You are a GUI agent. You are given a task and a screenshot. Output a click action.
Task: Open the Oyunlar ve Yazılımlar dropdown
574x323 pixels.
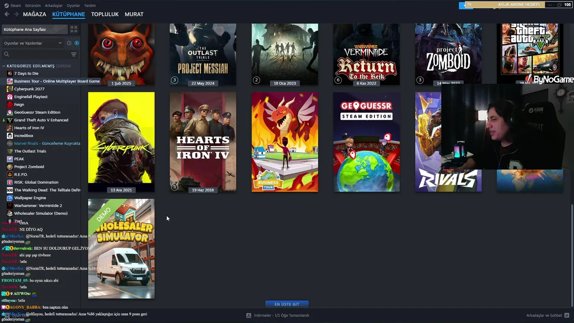33,43
